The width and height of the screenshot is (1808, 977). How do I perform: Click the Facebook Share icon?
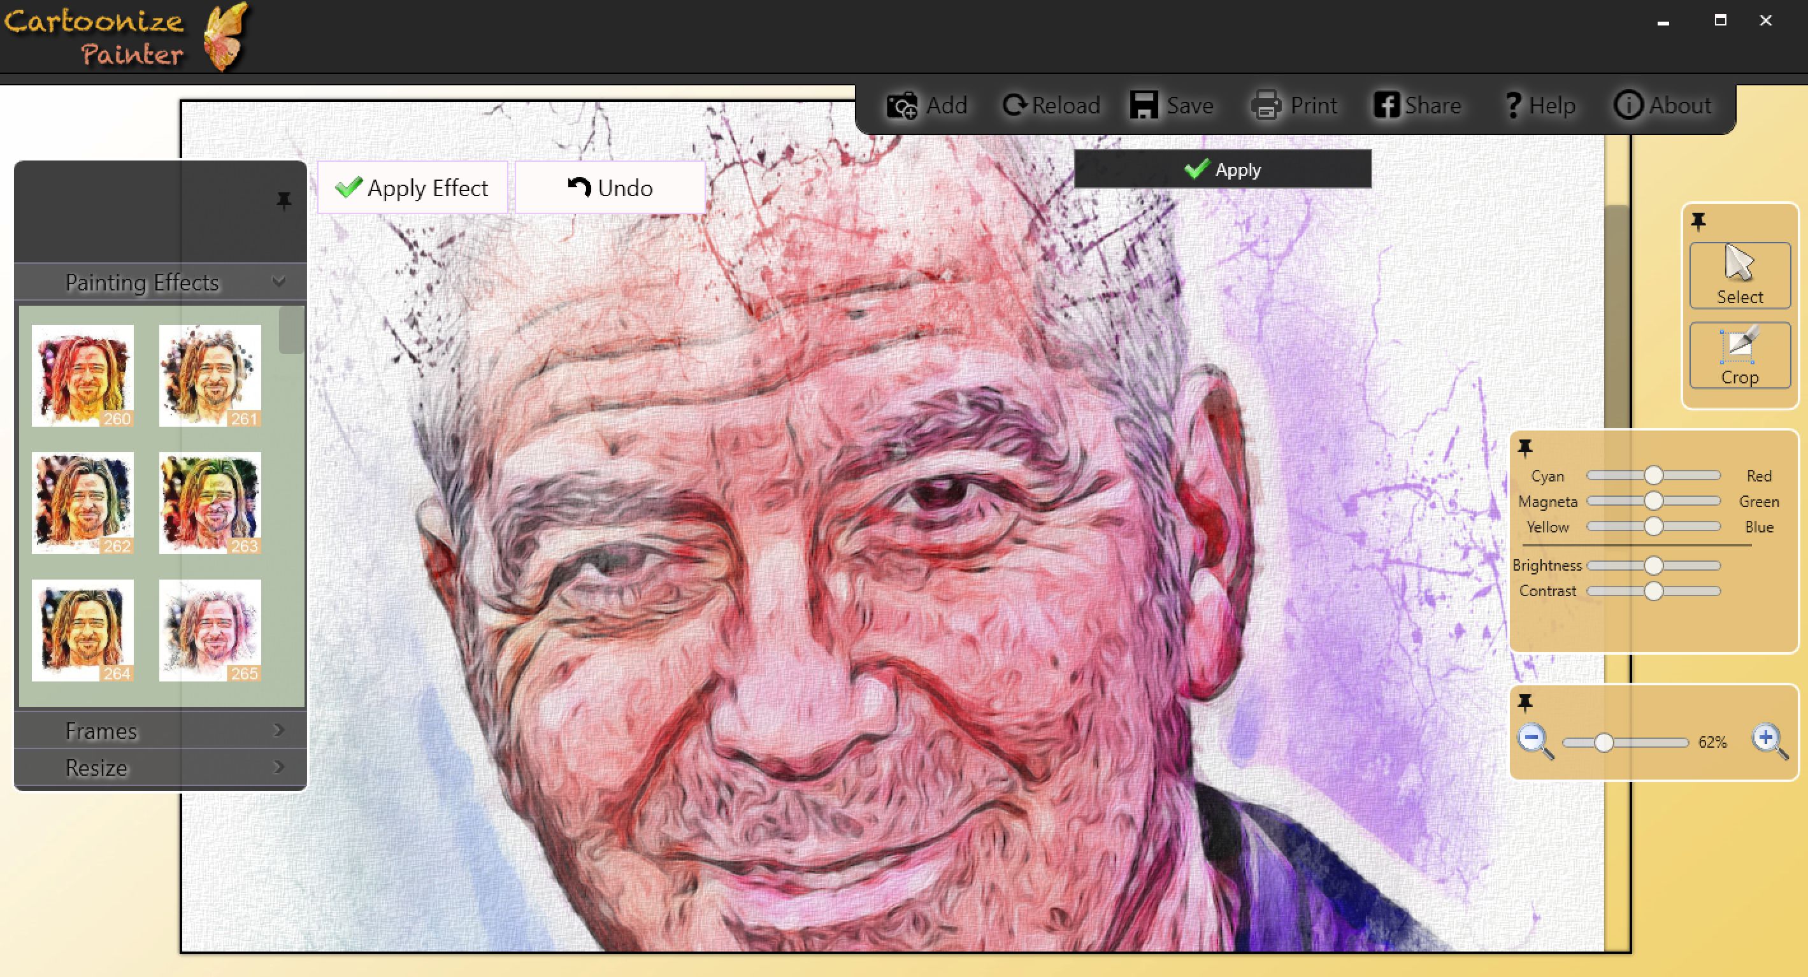1387,105
